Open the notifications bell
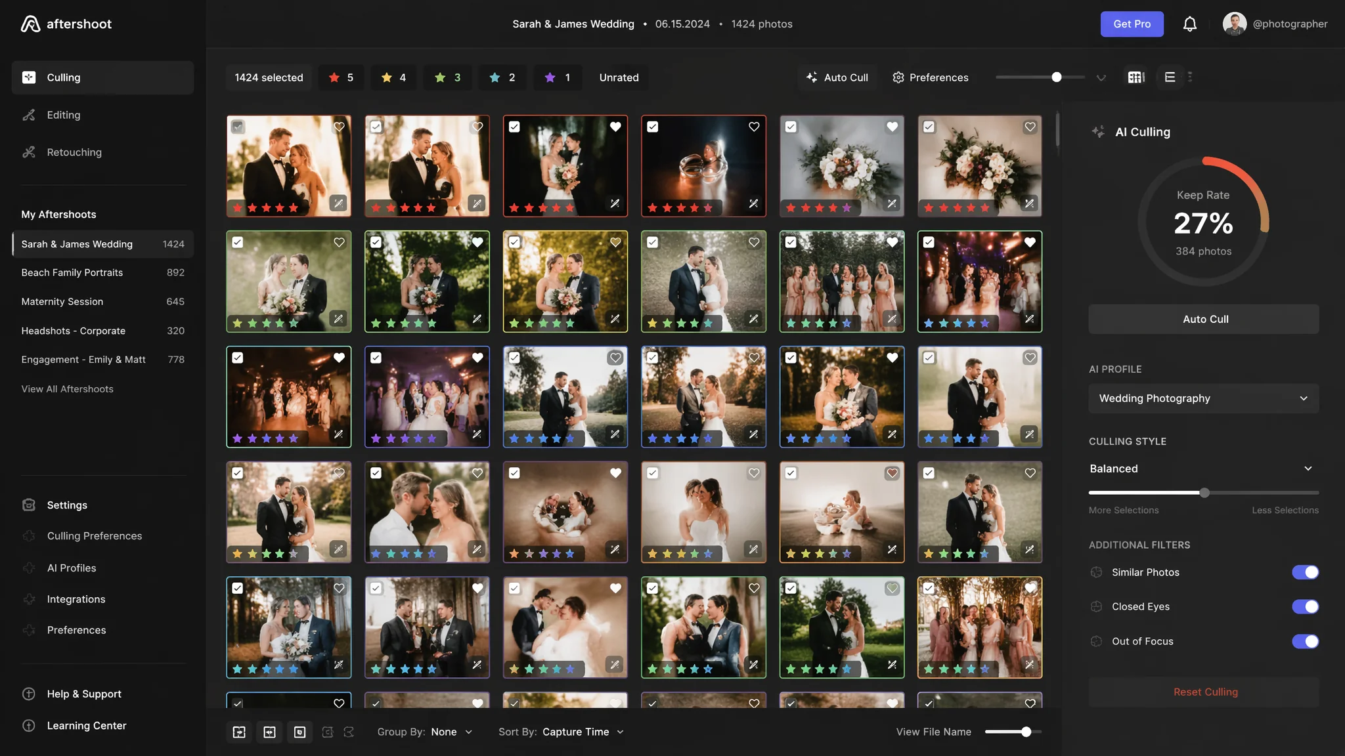The height and width of the screenshot is (756, 1345). [x=1190, y=24]
